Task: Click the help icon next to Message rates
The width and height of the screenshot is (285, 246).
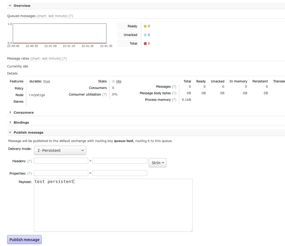Action: 64,59
